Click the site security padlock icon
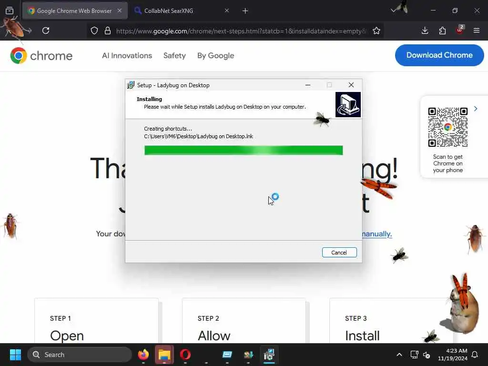 point(108,30)
